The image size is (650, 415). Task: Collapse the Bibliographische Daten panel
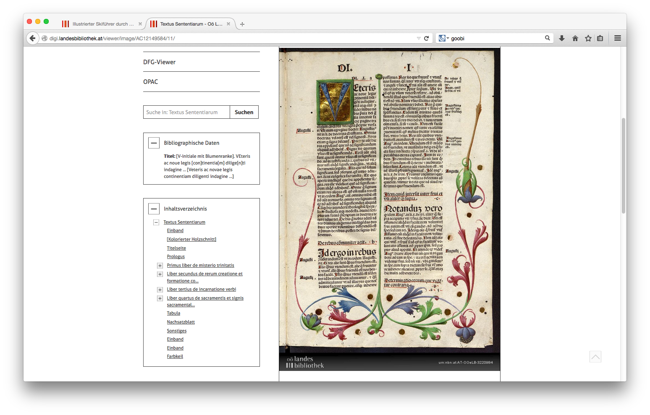(154, 143)
